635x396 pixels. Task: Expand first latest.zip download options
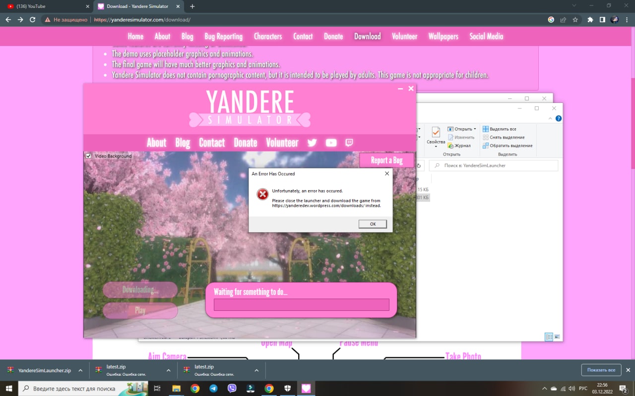(168, 370)
